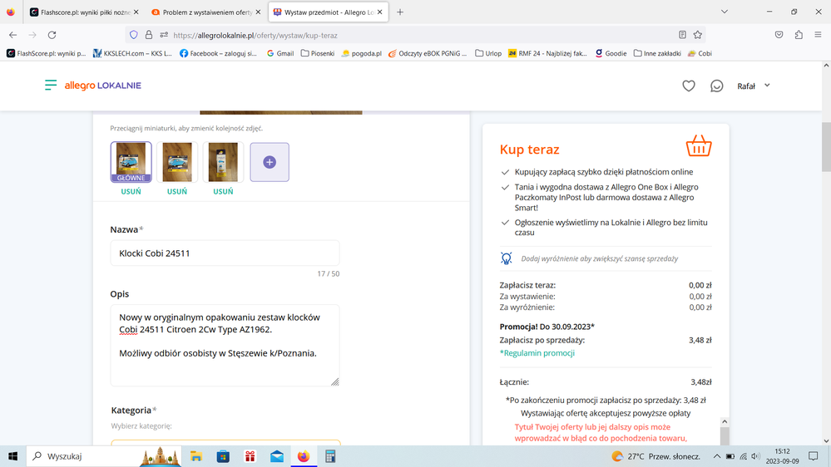Image resolution: width=831 pixels, height=467 pixels.
Task: Show hidden system tray icons
Action: click(x=716, y=456)
